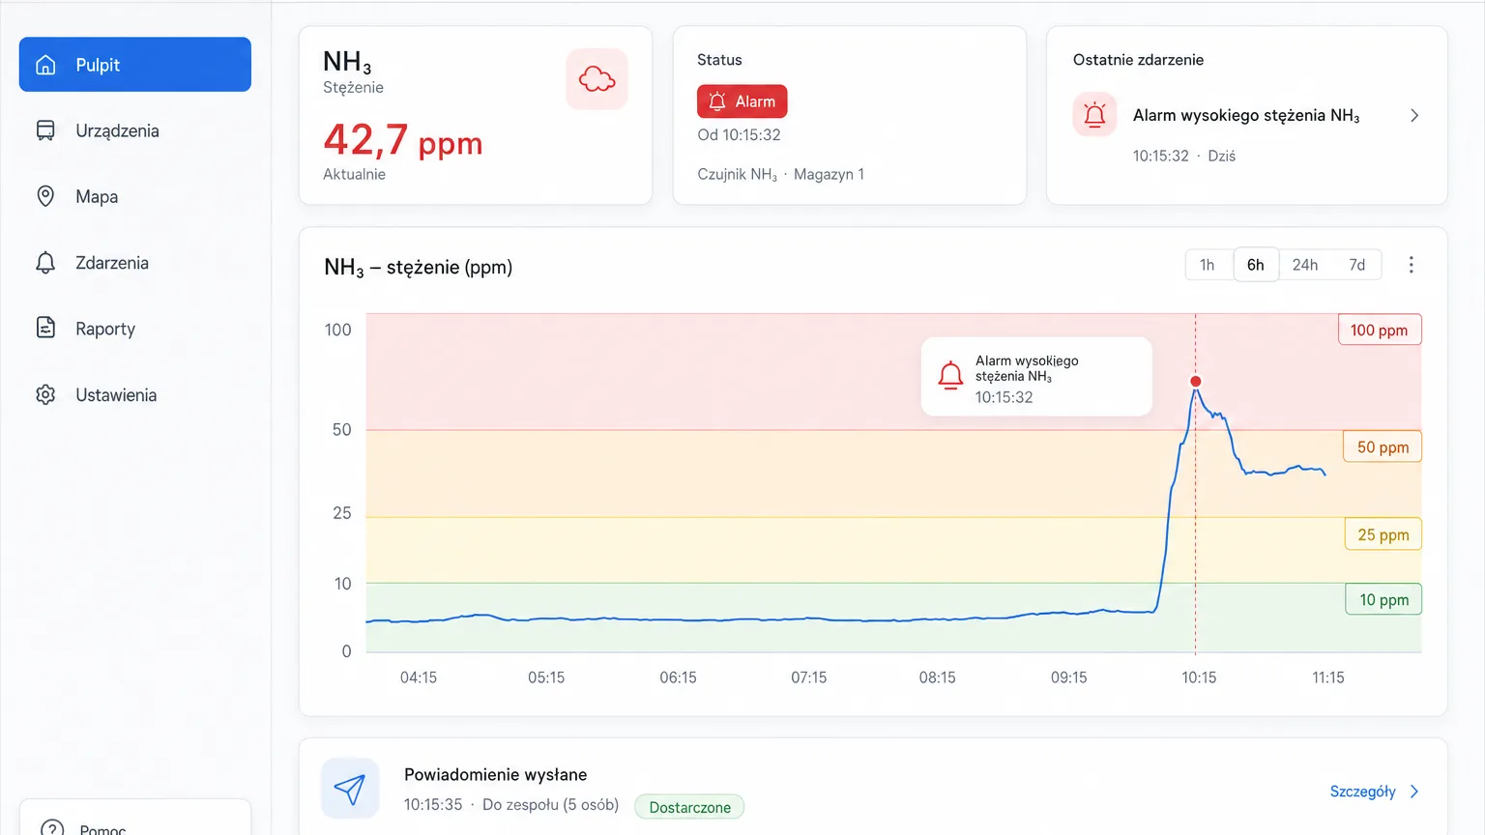Go to Urządzenia in the sidebar
Viewport: 1485px width, 835px height.
tap(135, 130)
